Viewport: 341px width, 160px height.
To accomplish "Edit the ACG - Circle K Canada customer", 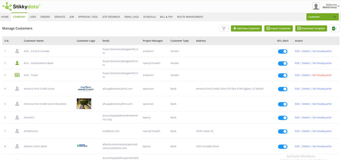I will pyautogui.click(x=297, y=51).
